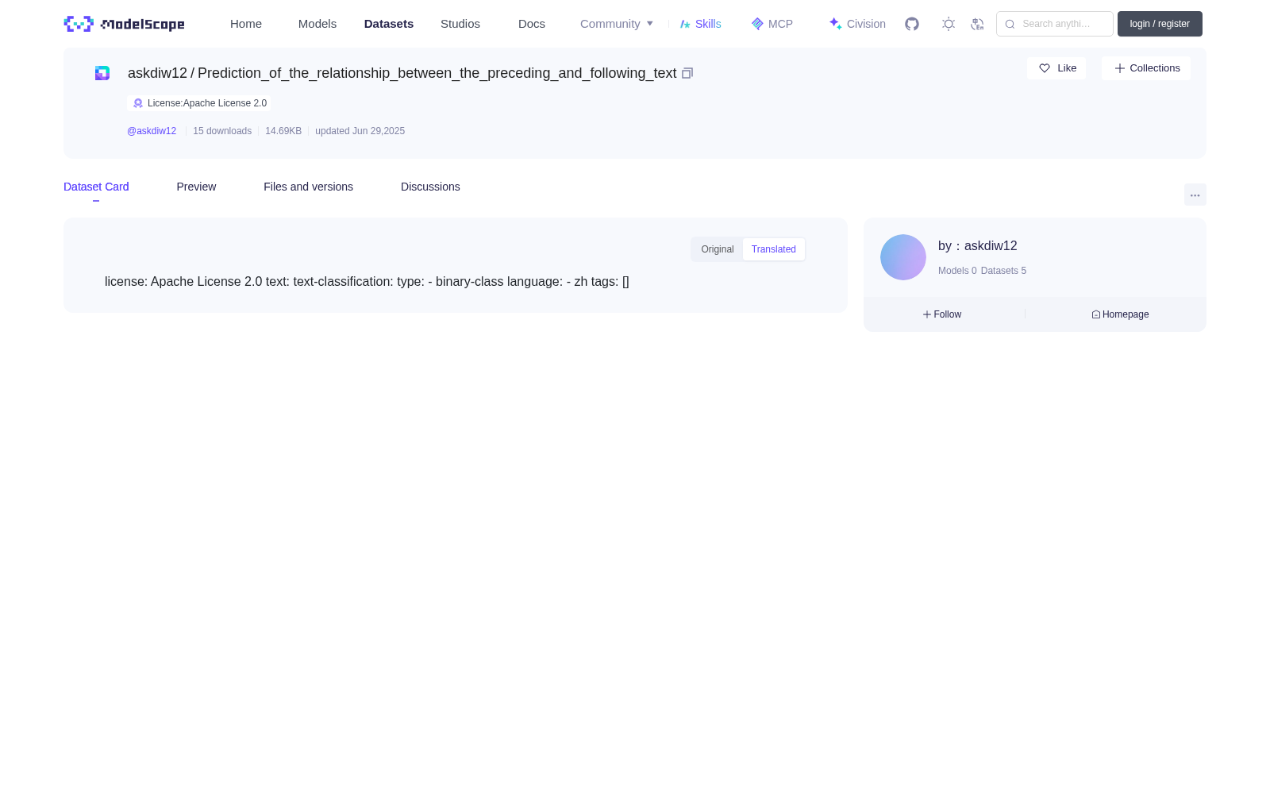
Task: Expand the Community dropdown menu
Action: [x=617, y=24]
